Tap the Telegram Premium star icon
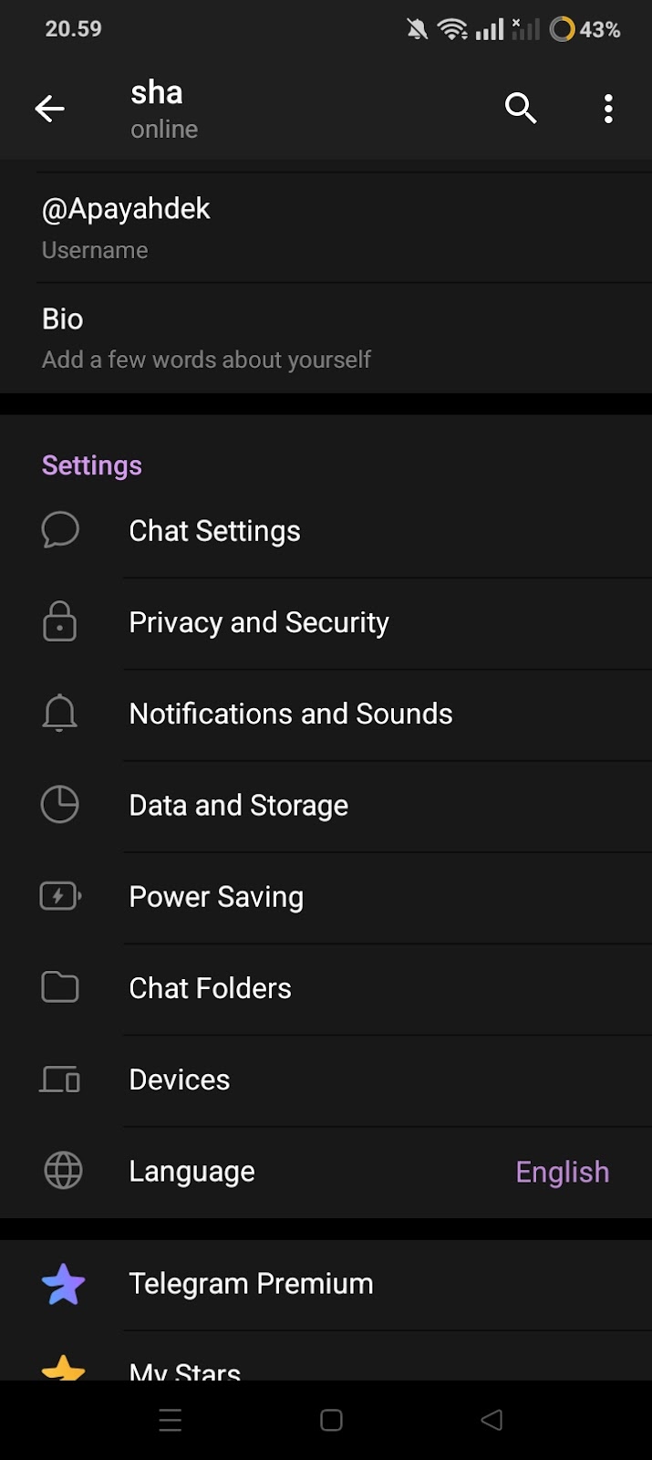Image resolution: width=652 pixels, height=1460 pixels. coord(63,1284)
